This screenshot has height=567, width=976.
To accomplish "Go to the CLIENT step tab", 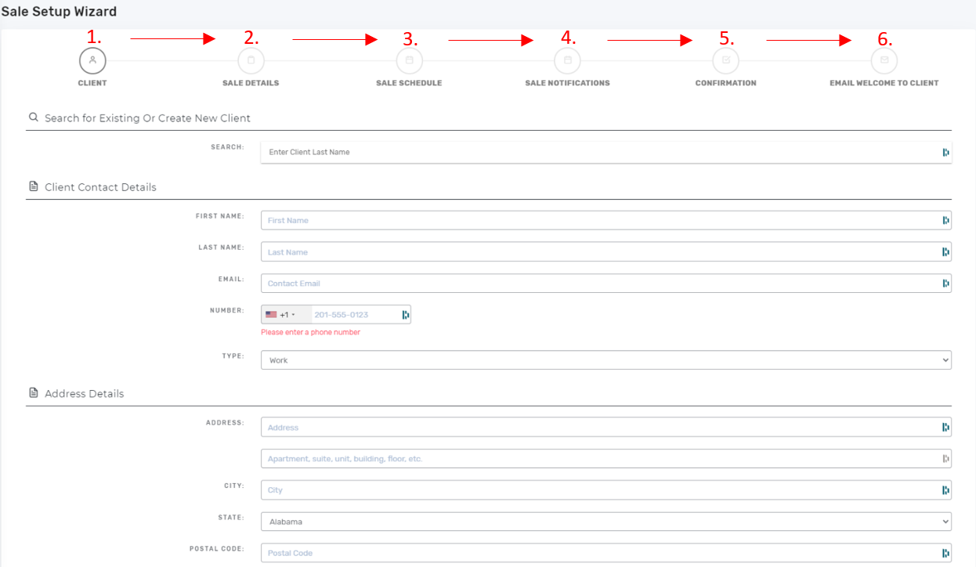I will pyautogui.click(x=92, y=83).
